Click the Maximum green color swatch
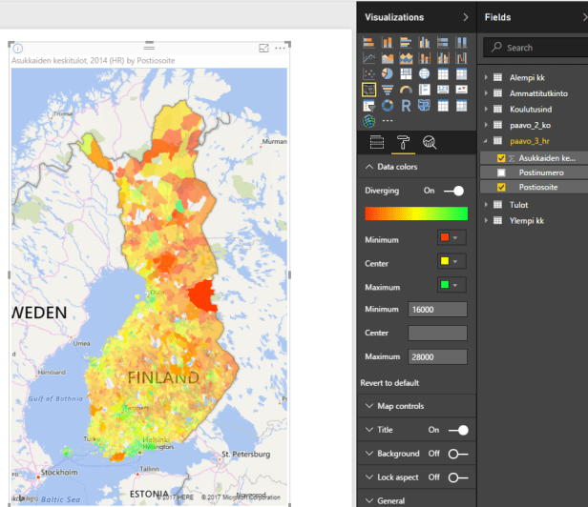The width and height of the screenshot is (588, 507). click(443, 286)
